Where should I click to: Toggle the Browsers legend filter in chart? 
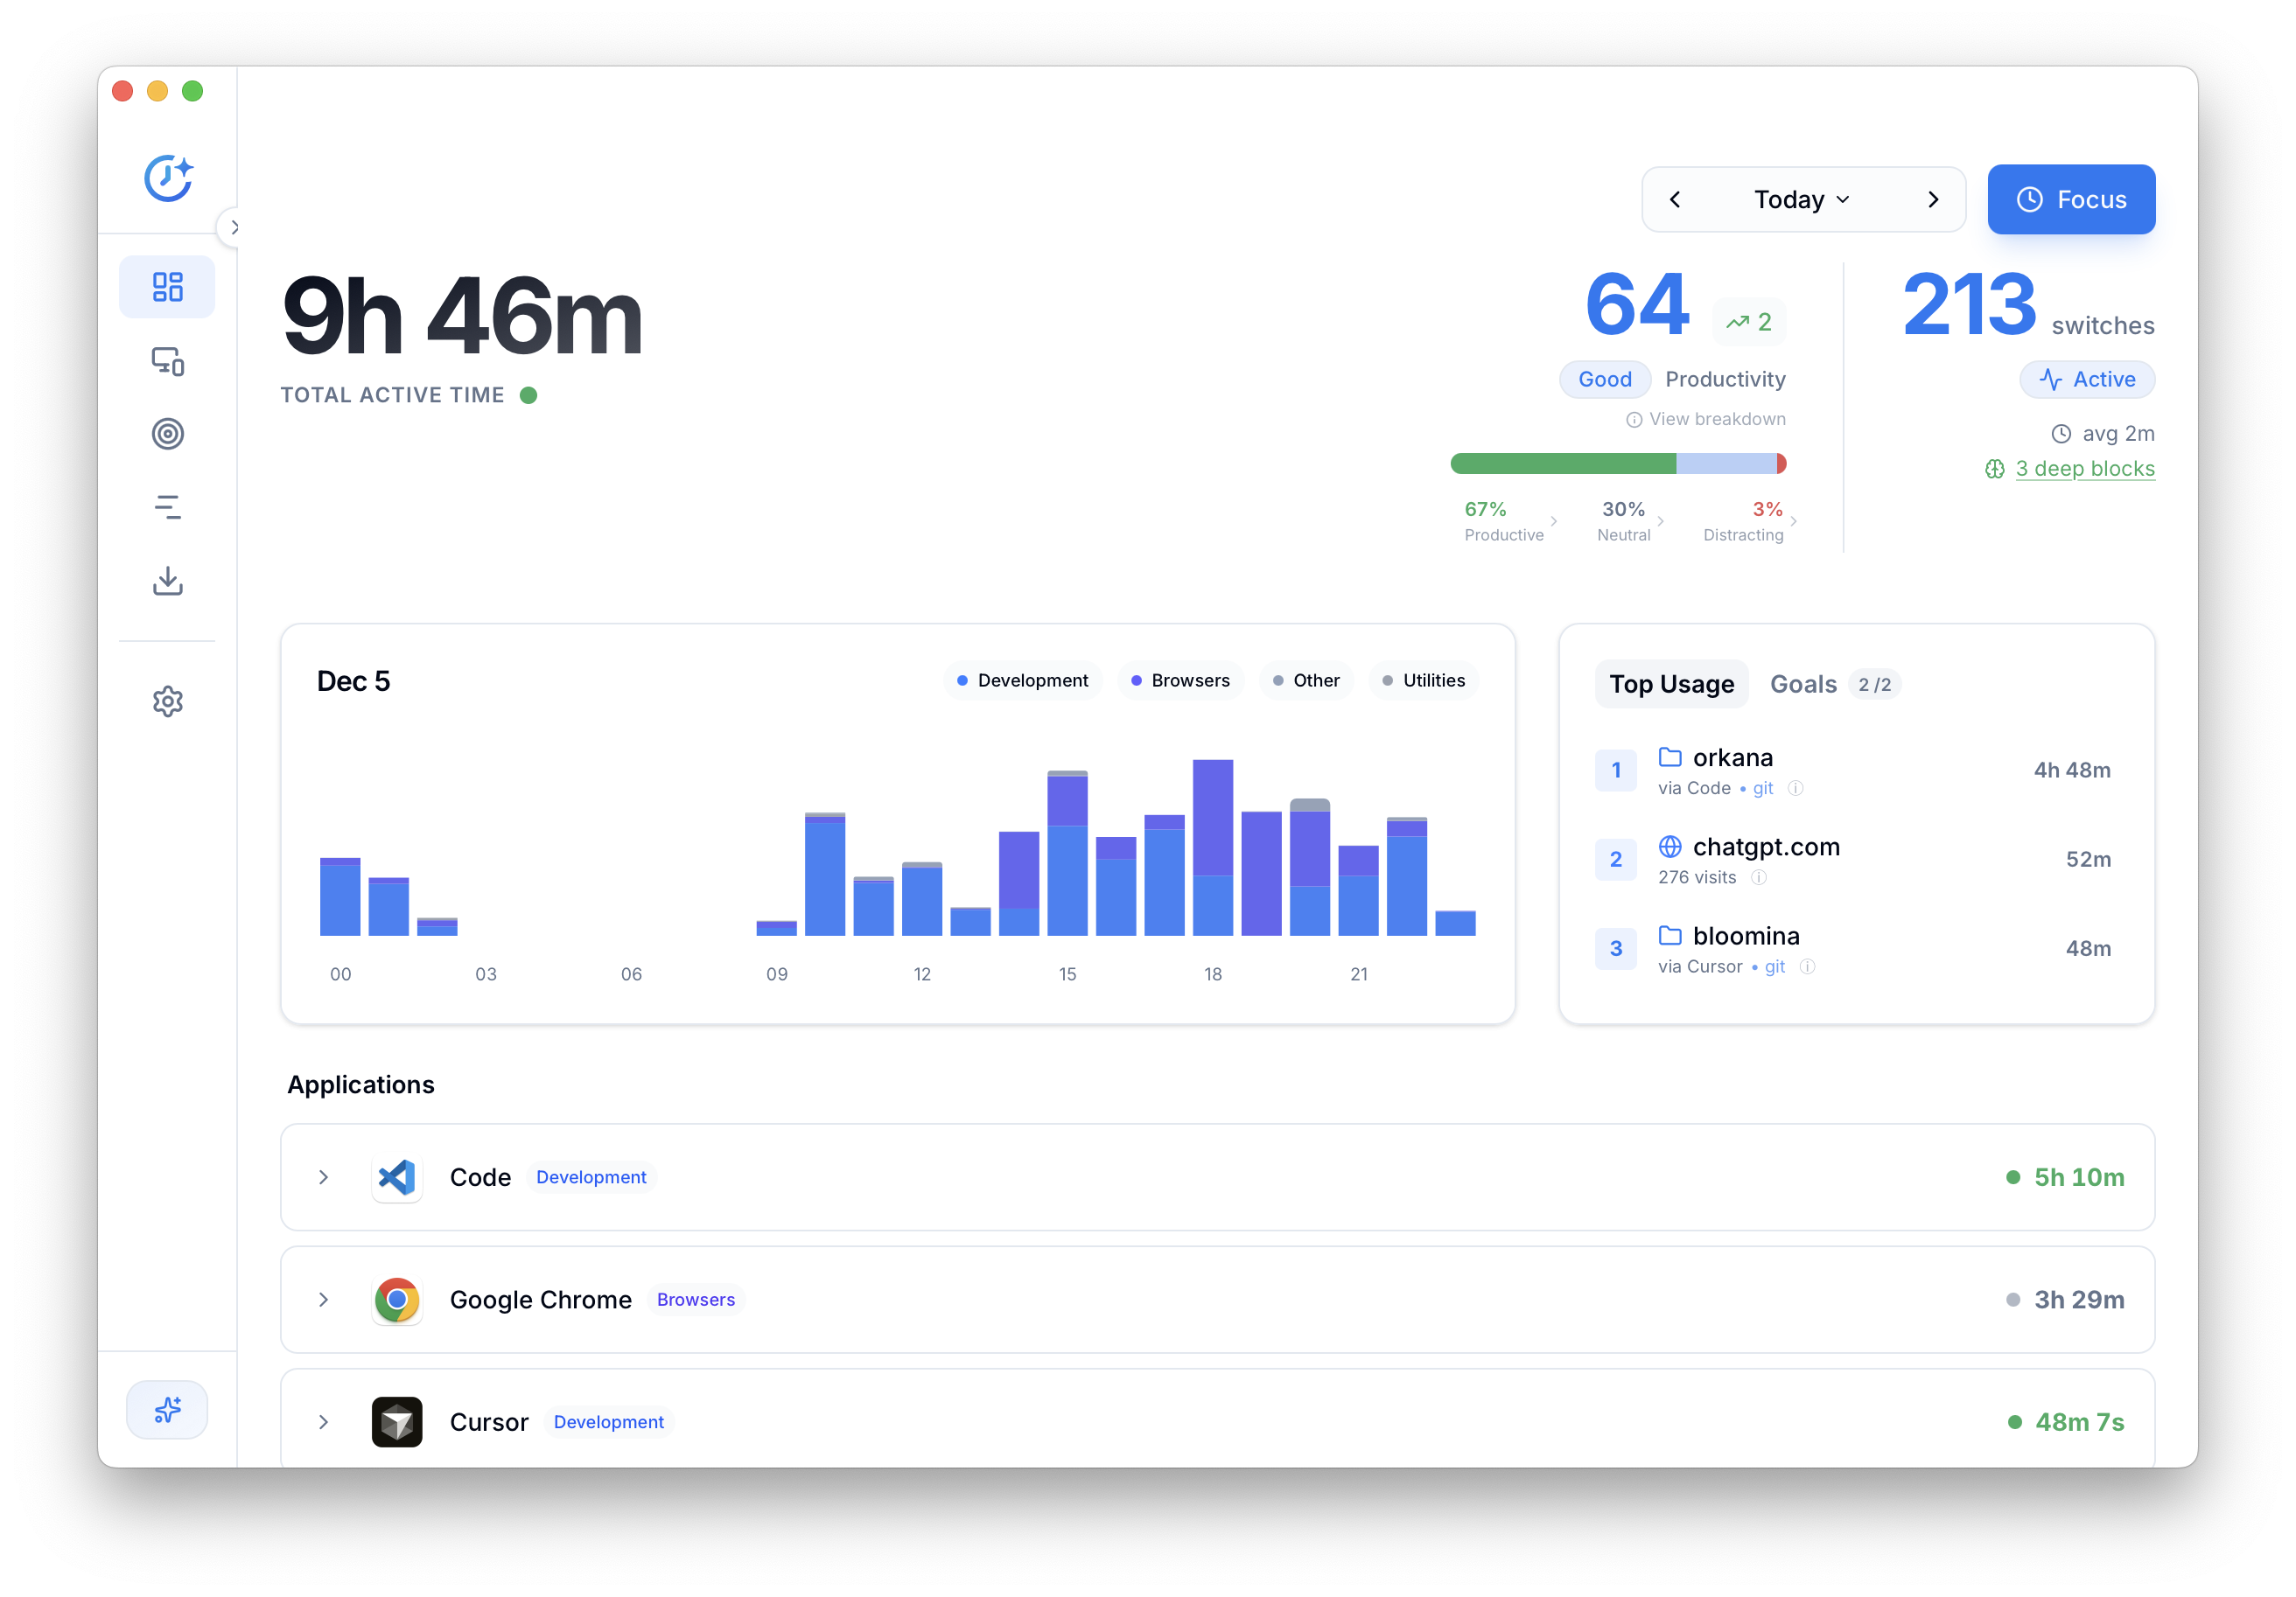[x=1180, y=680]
